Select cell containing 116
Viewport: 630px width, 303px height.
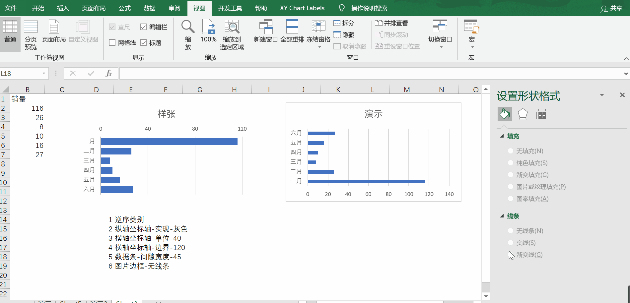[x=27, y=108]
